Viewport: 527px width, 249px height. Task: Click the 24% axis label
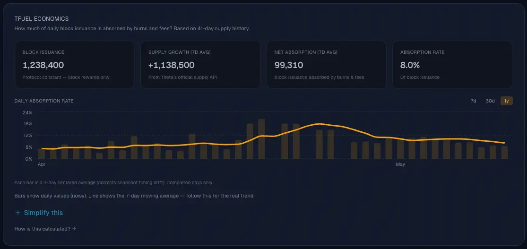[x=27, y=112]
